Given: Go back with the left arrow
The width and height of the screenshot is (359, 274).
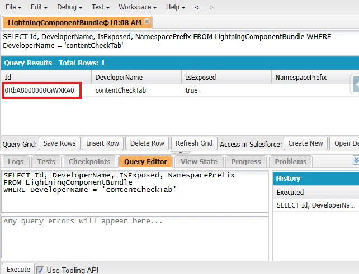Looking at the screenshot, I should click(197, 7).
